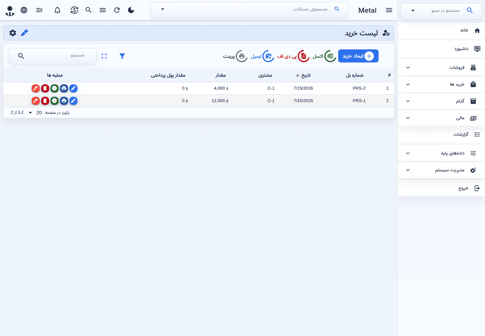Screen dimensions: 485x336
Task: Select the PRS-1 bill number cell
Action: coord(359,101)
